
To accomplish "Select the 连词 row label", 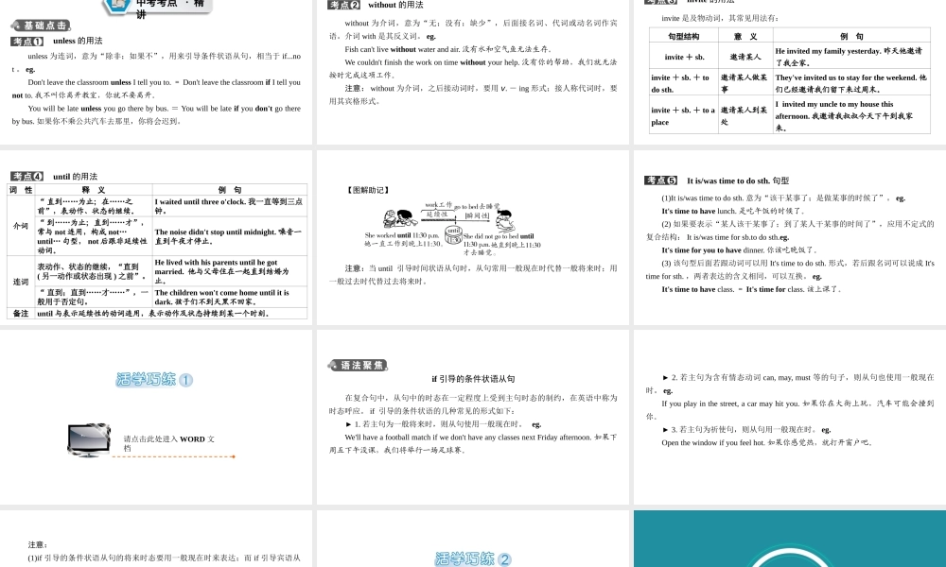I will pos(21,282).
